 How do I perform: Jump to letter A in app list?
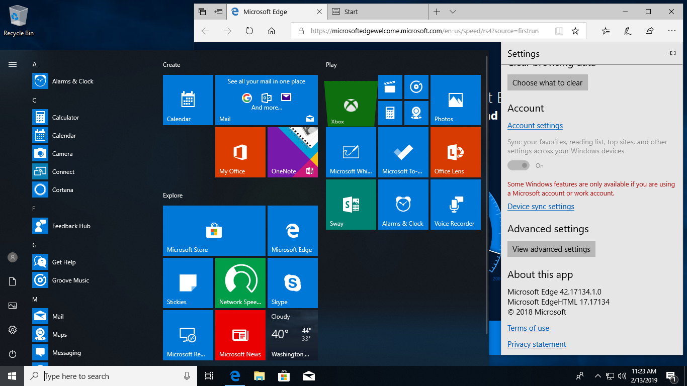35,64
